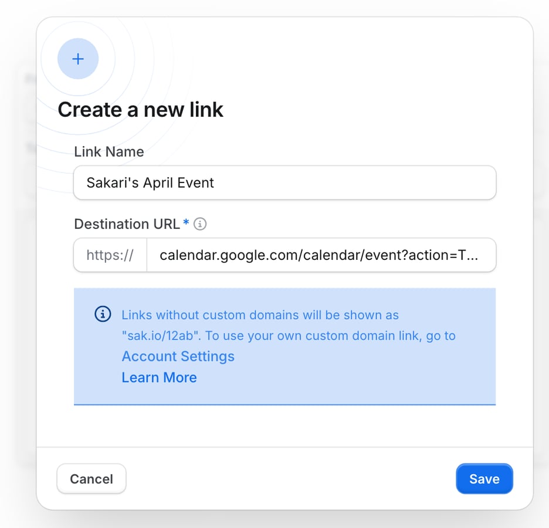
Task: Click the Save button
Action: pyautogui.click(x=484, y=479)
